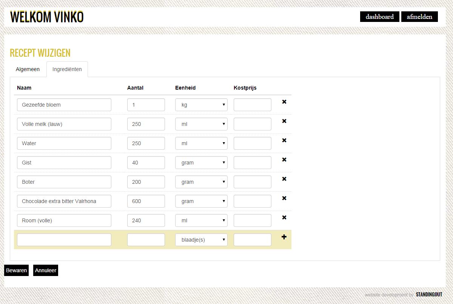
Task: Change the unit dropdown for Gist
Action: (201, 163)
